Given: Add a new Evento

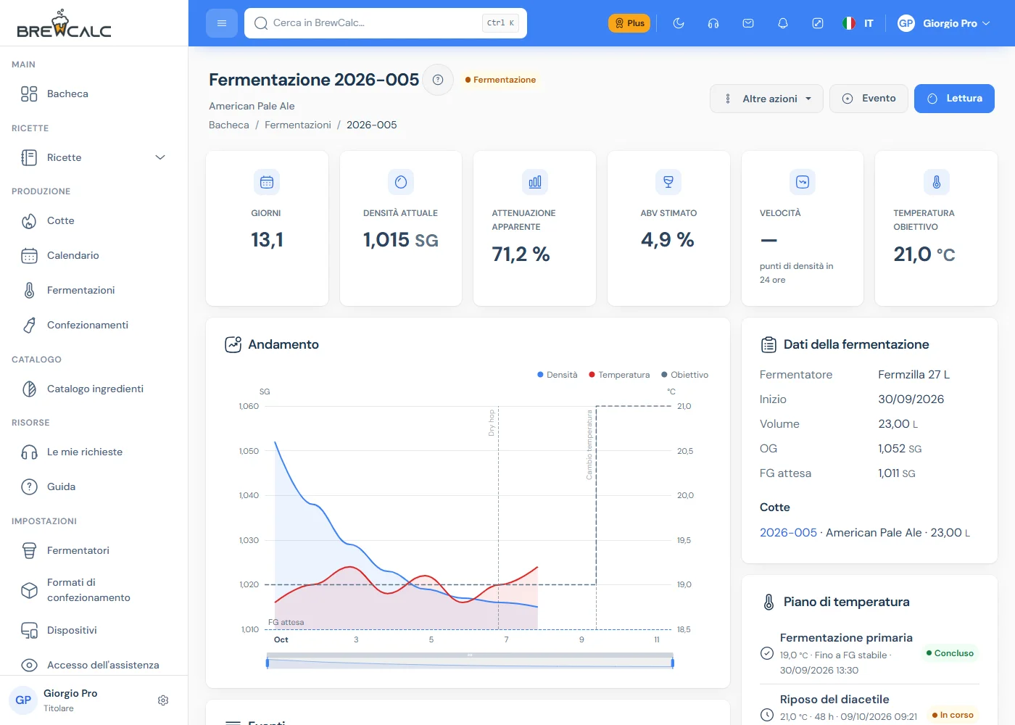Looking at the screenshot, I should coord(869,99).
